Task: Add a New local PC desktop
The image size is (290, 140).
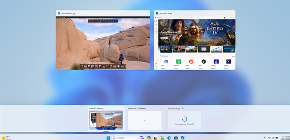Action: click(x=145, y=120)
